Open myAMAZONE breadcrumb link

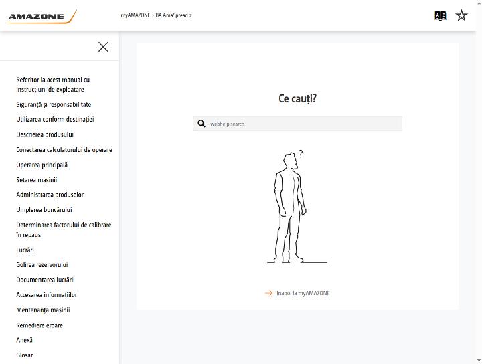pyautogui.click(x=135, y=15)
